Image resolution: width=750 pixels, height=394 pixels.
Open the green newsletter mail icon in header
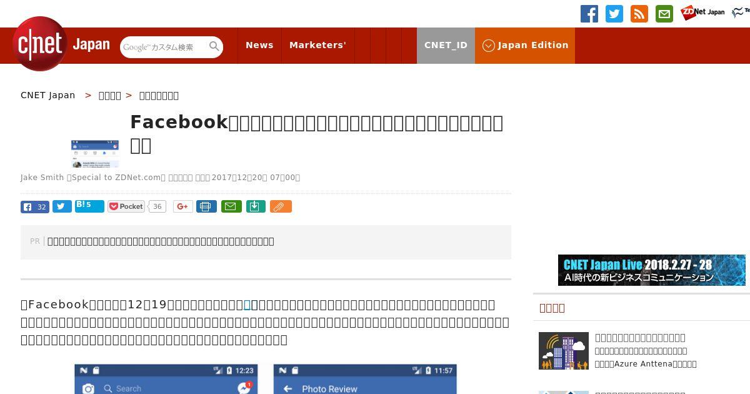point(664,14)
